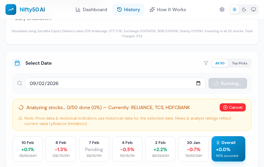The image size is (264, 167).
Task: Select the All 50 filter option
Action: point(220,63)
